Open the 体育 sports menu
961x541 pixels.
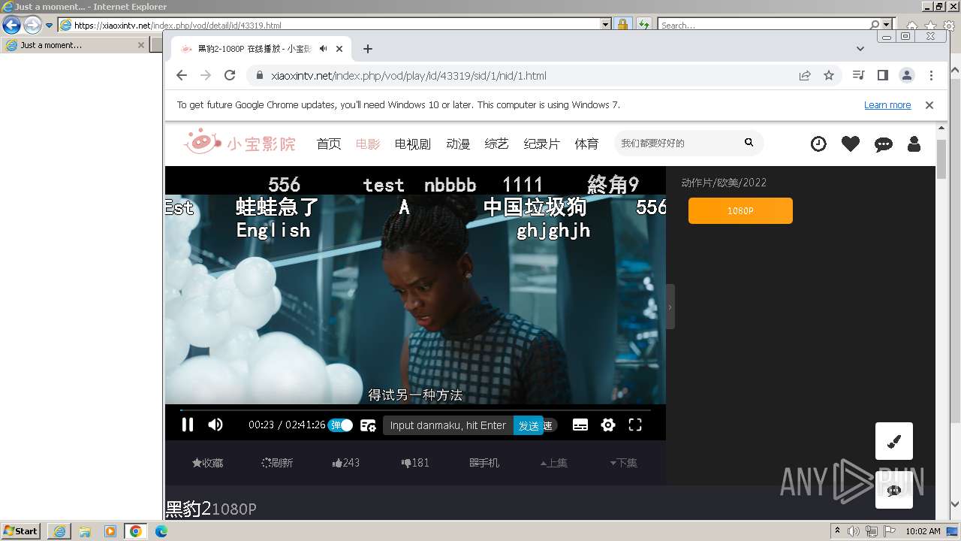tap(587, 144)
